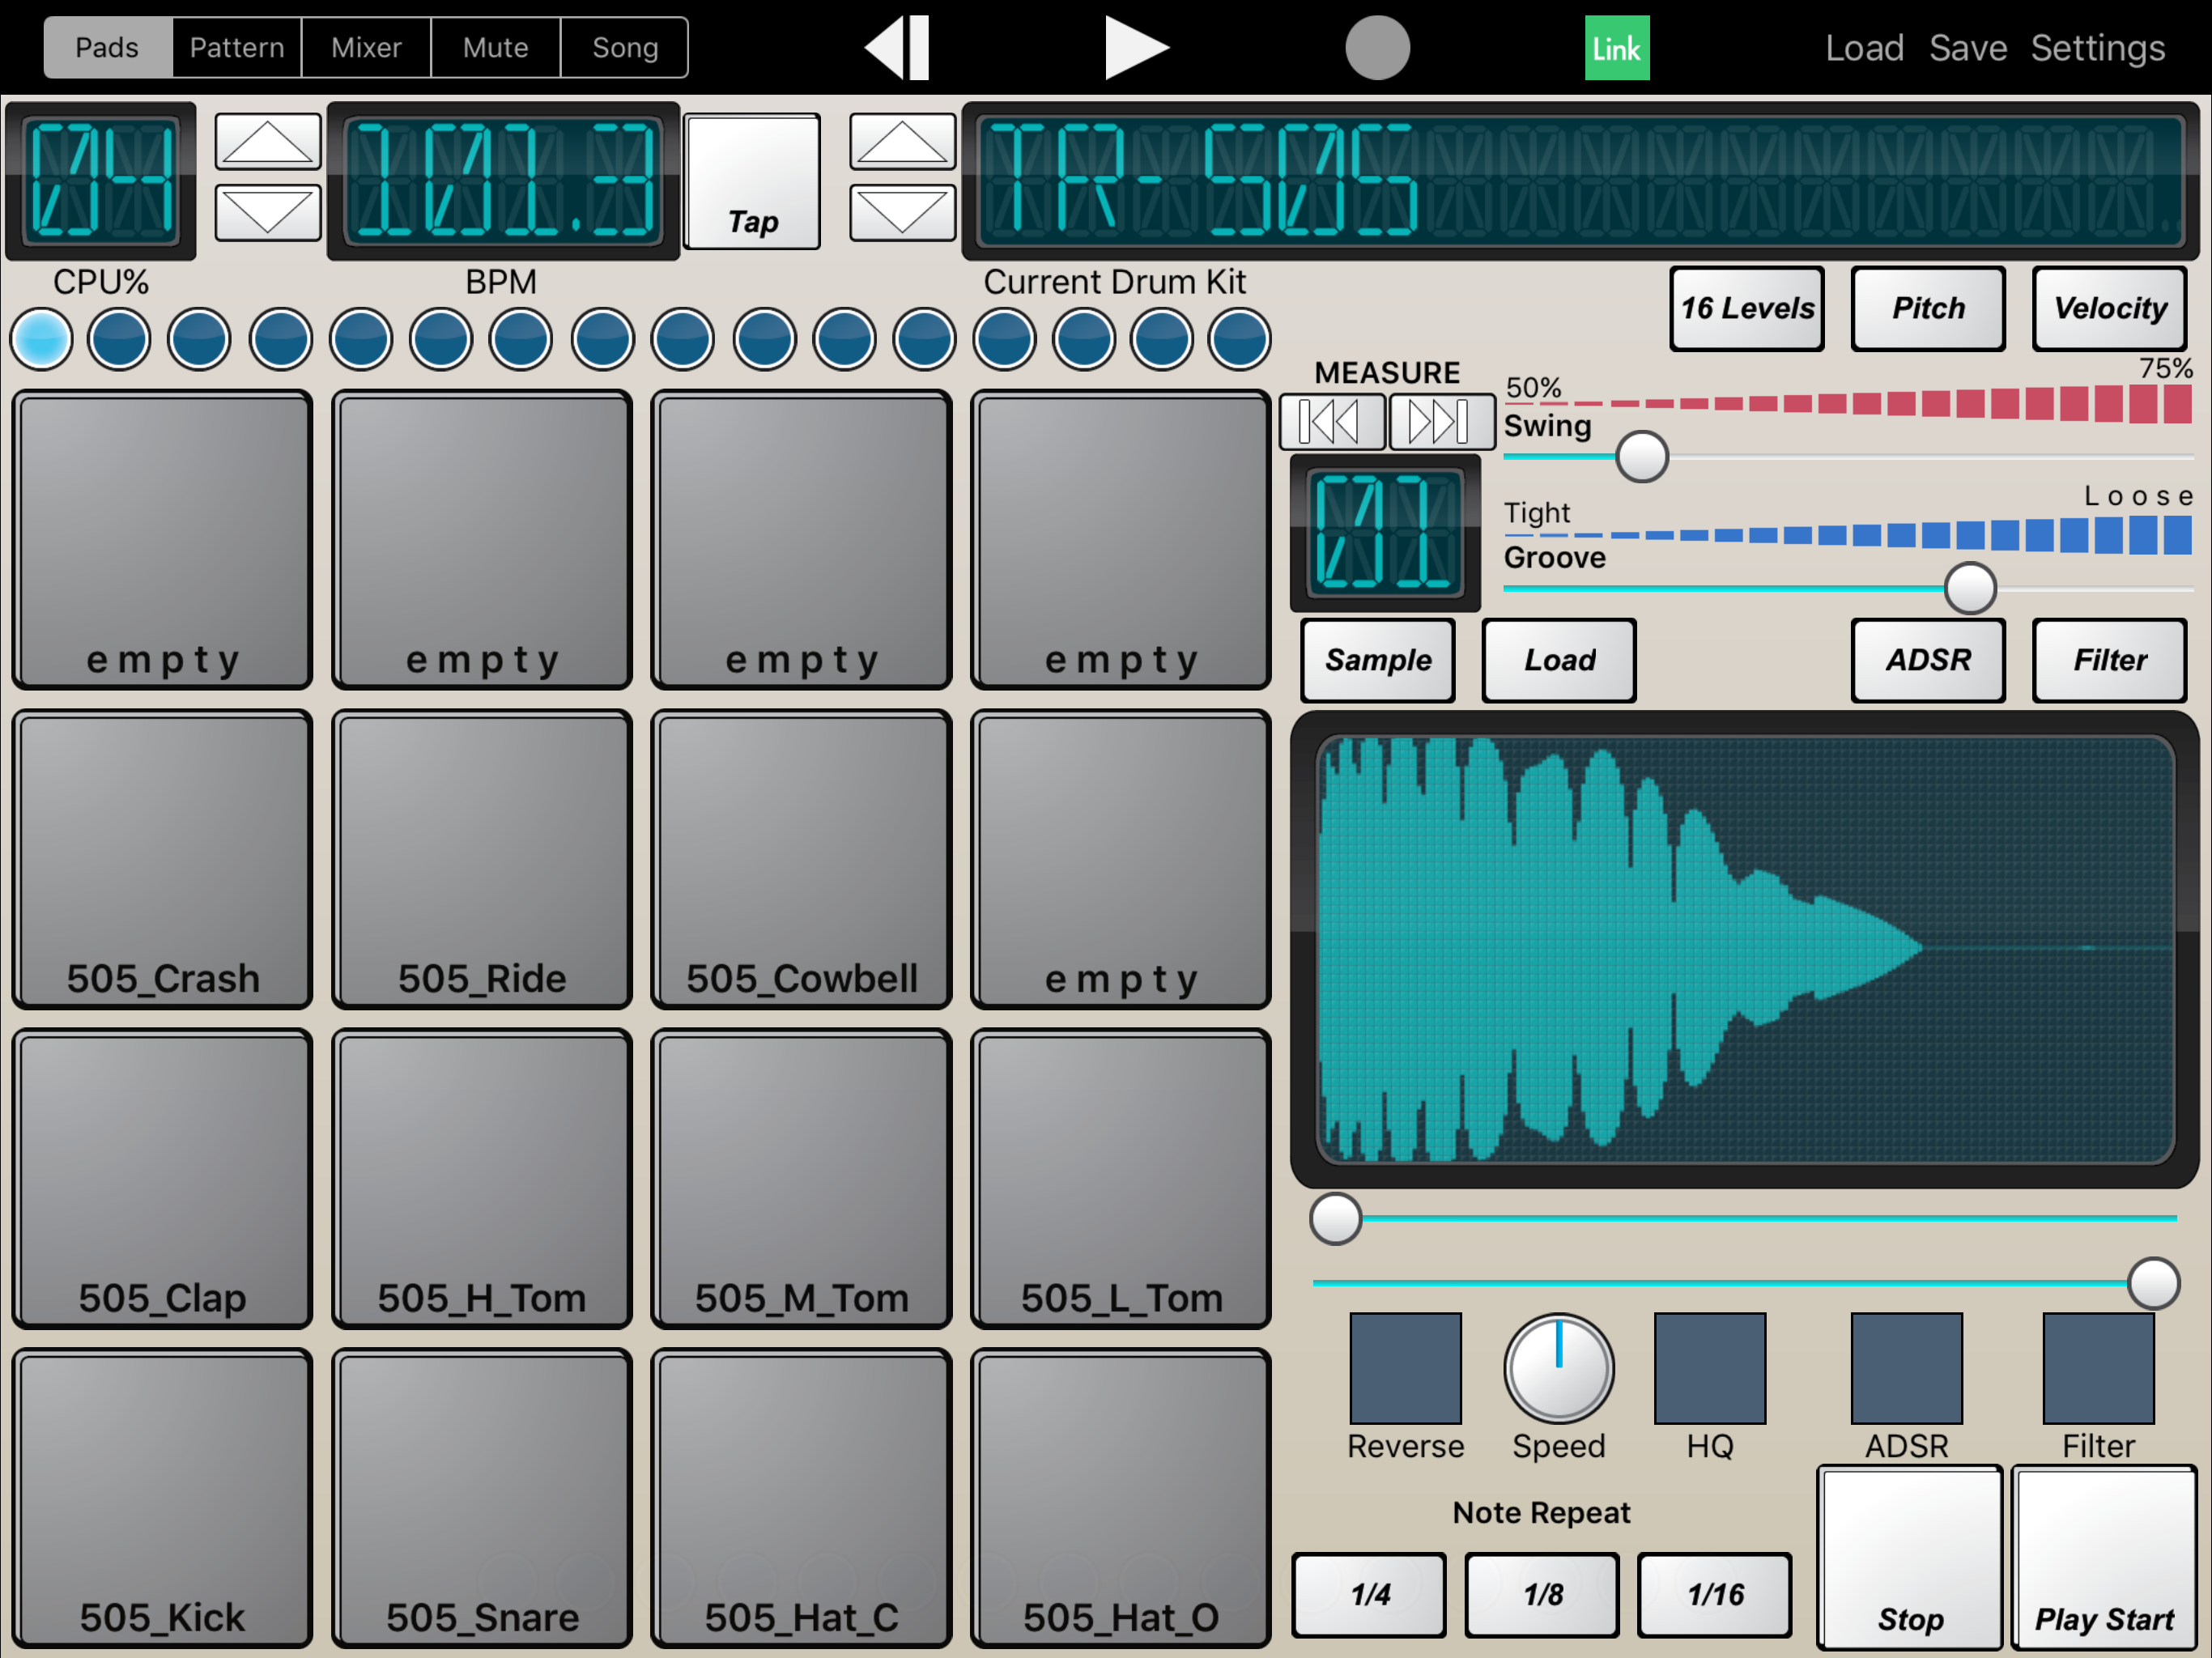Toggle the green Link icon
The height and width of the screenshot is (1658, 2212).
coord(1616,47)
